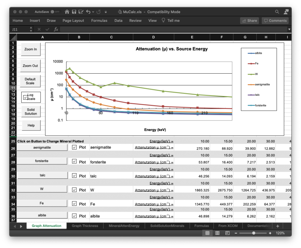The width and height of the screenshot is (301, 248).
Task: Select the W series in chart legend
Action: 253,74
